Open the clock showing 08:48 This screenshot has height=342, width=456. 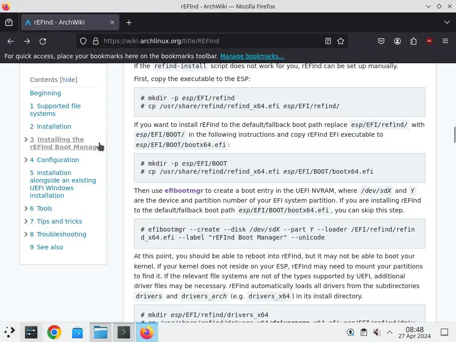pyautogui.click(x=415, y=332)
